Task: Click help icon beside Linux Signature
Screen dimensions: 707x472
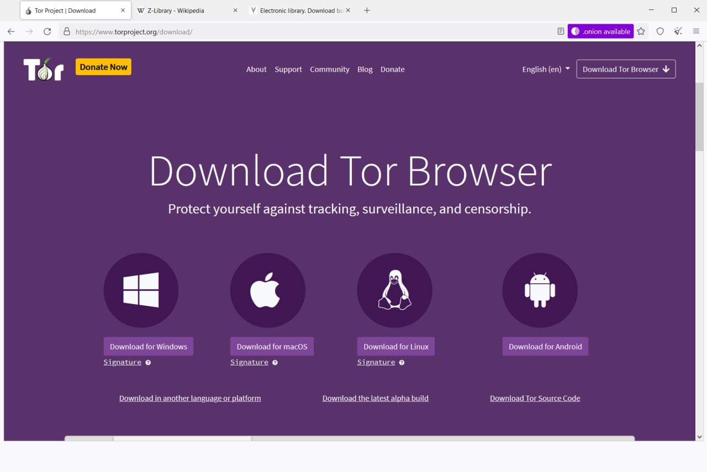Action: pos(402,363)
